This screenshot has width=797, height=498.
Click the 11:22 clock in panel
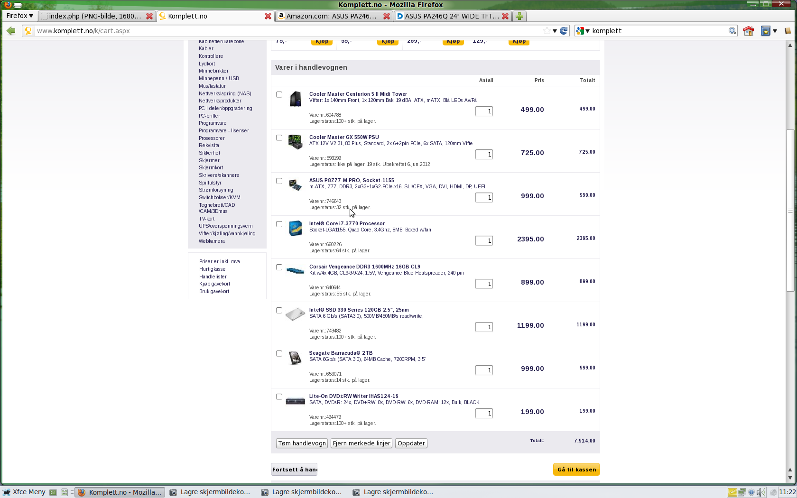pyautogui.click(x=787, y=492)
